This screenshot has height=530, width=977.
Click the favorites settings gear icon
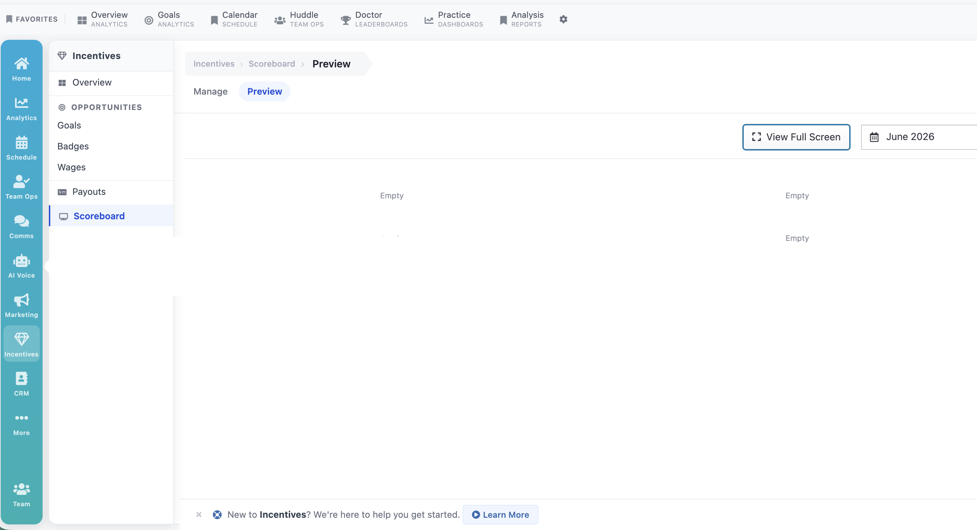pyautogui.click(x=563, y=19)
